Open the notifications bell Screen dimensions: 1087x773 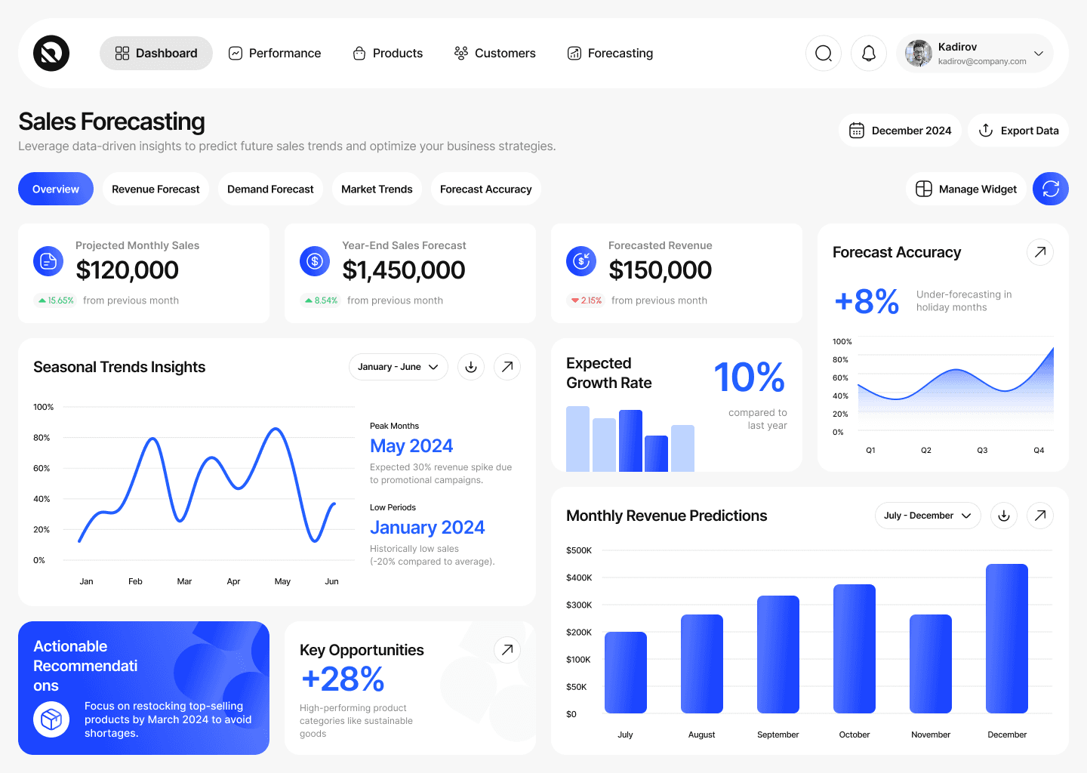(869, 53)
